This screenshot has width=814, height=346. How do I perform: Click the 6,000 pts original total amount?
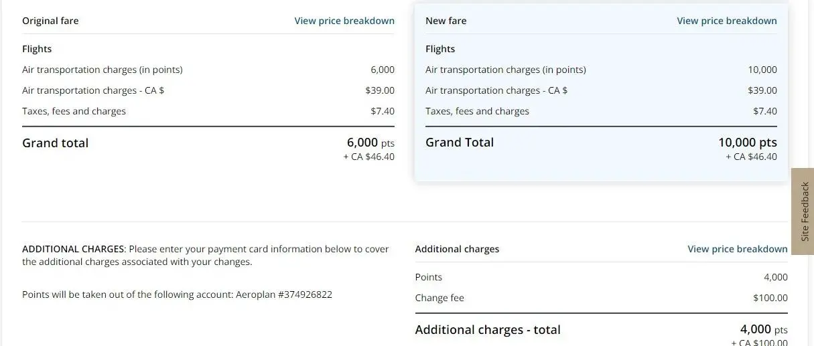click(370, 143)
